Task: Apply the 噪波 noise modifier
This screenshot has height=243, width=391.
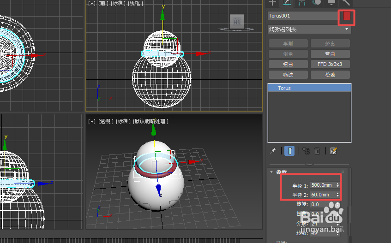Action: point(288,75)
